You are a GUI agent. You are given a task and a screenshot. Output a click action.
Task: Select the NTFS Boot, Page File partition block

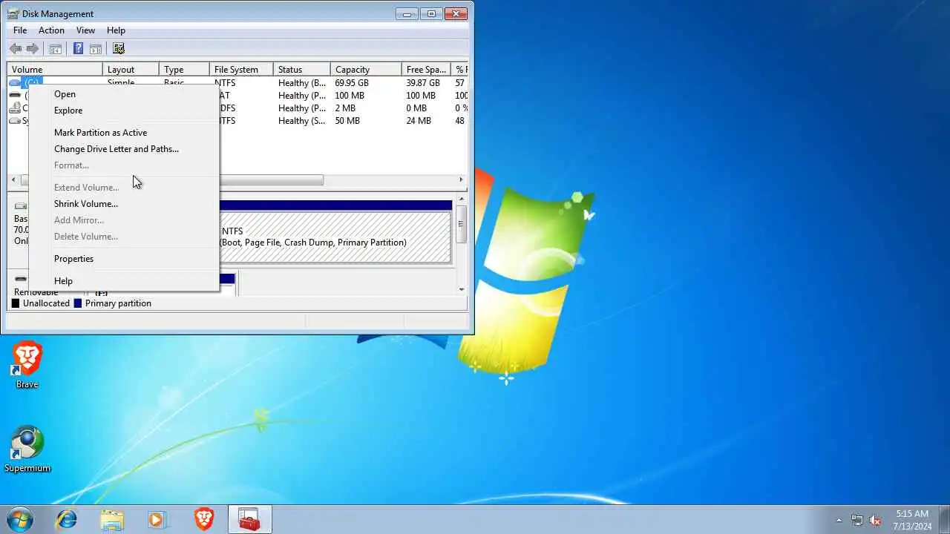click(x=335, y=237)
